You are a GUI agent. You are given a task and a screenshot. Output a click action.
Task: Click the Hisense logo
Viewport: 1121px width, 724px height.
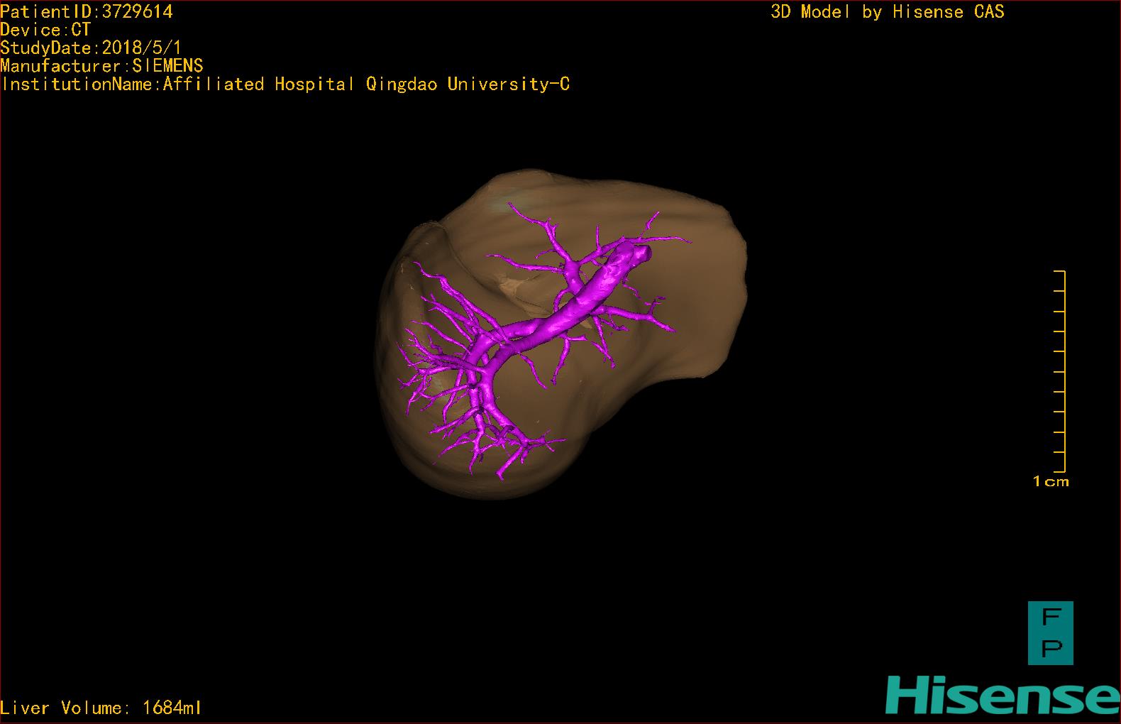[1003, 695]
